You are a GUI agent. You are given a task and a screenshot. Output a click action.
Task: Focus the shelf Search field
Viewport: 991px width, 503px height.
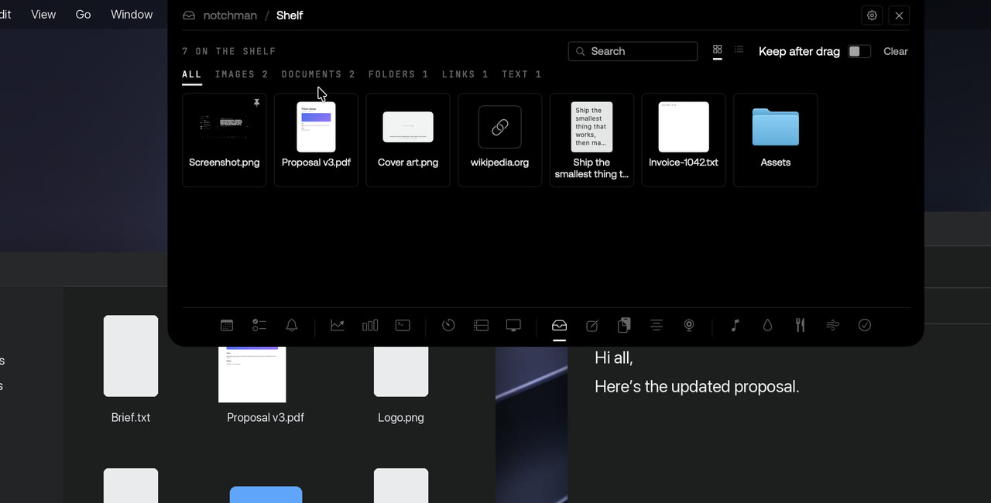click(633, 51)
